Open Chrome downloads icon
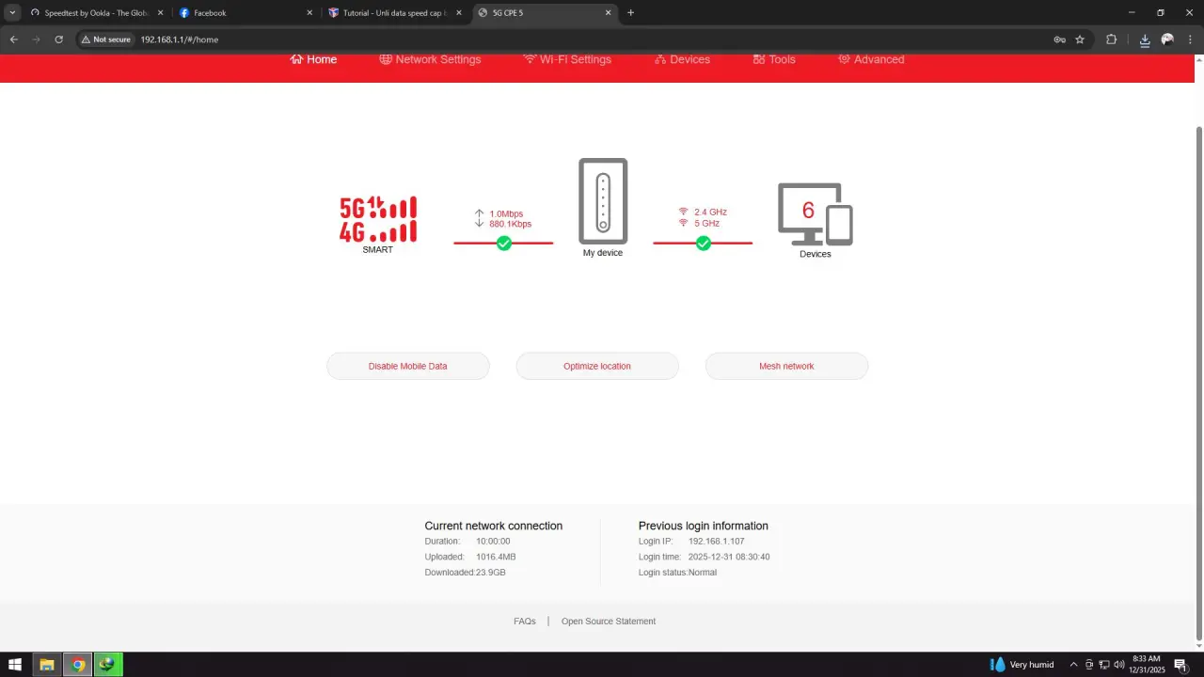1204x677 pixels. pyautogui.click(x=1145, y=39)
